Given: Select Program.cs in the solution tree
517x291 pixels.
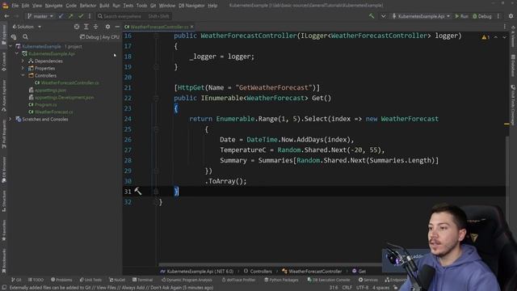Looking at the screenshot, I should [x=45, y=104].
